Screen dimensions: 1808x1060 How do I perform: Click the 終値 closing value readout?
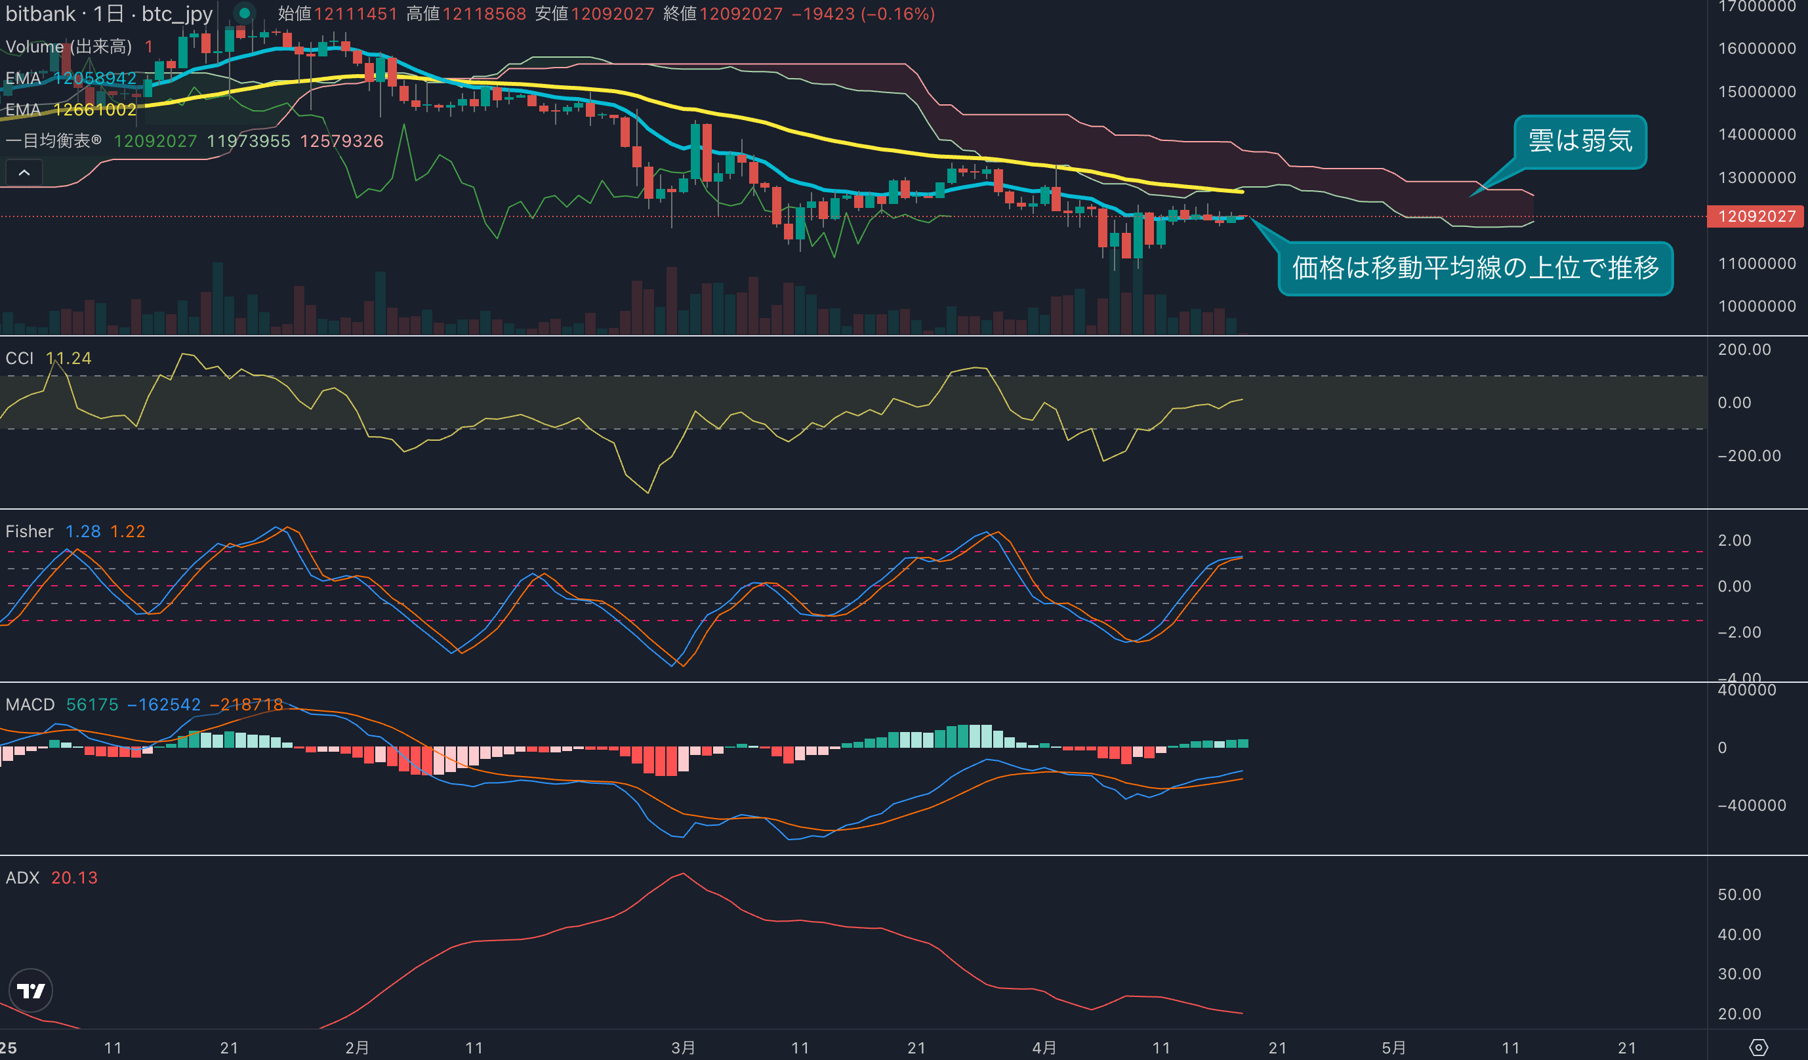pos(722,14)
